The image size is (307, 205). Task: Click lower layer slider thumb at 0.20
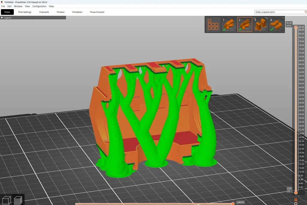coord(296,193)
